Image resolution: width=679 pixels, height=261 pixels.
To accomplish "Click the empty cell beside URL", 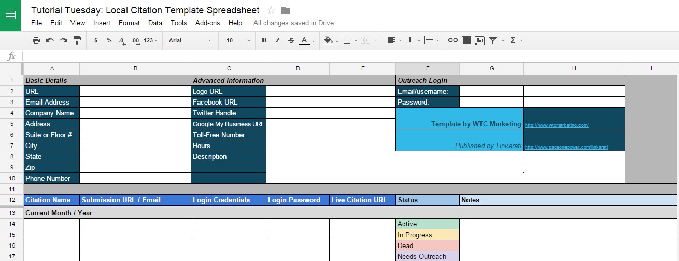I will (135, 91).
